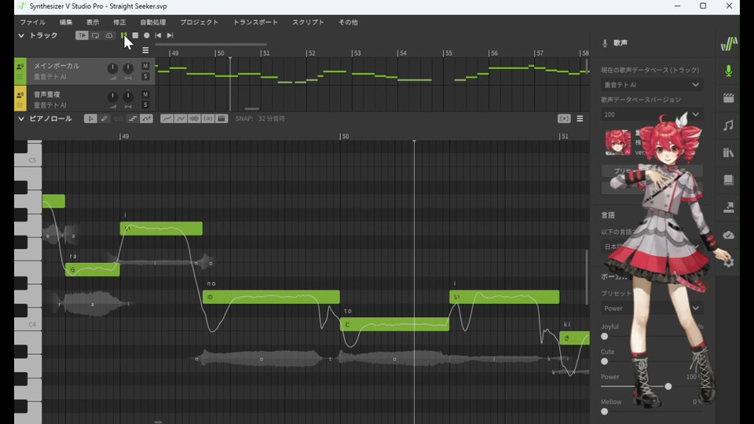Screen dimensions: 754x424
Task: Open the library books icon panel
Action: [729, 153]
